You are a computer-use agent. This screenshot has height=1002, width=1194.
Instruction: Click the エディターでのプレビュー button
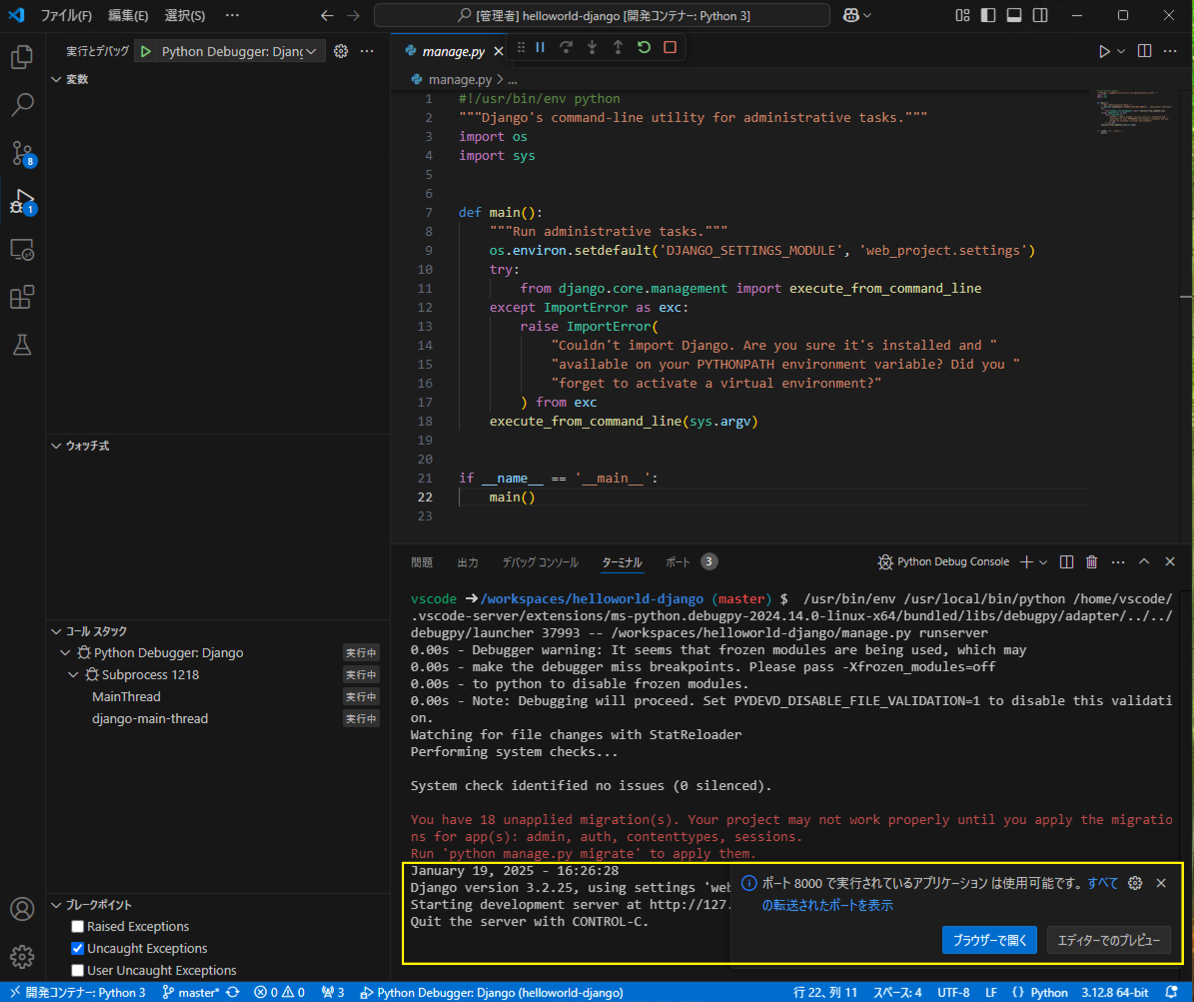click(x=1109, y=940)
